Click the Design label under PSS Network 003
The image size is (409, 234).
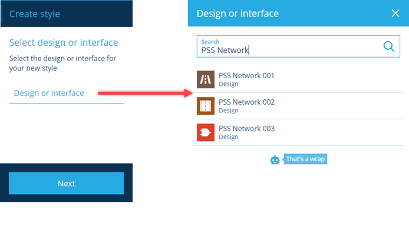point(229,137)
